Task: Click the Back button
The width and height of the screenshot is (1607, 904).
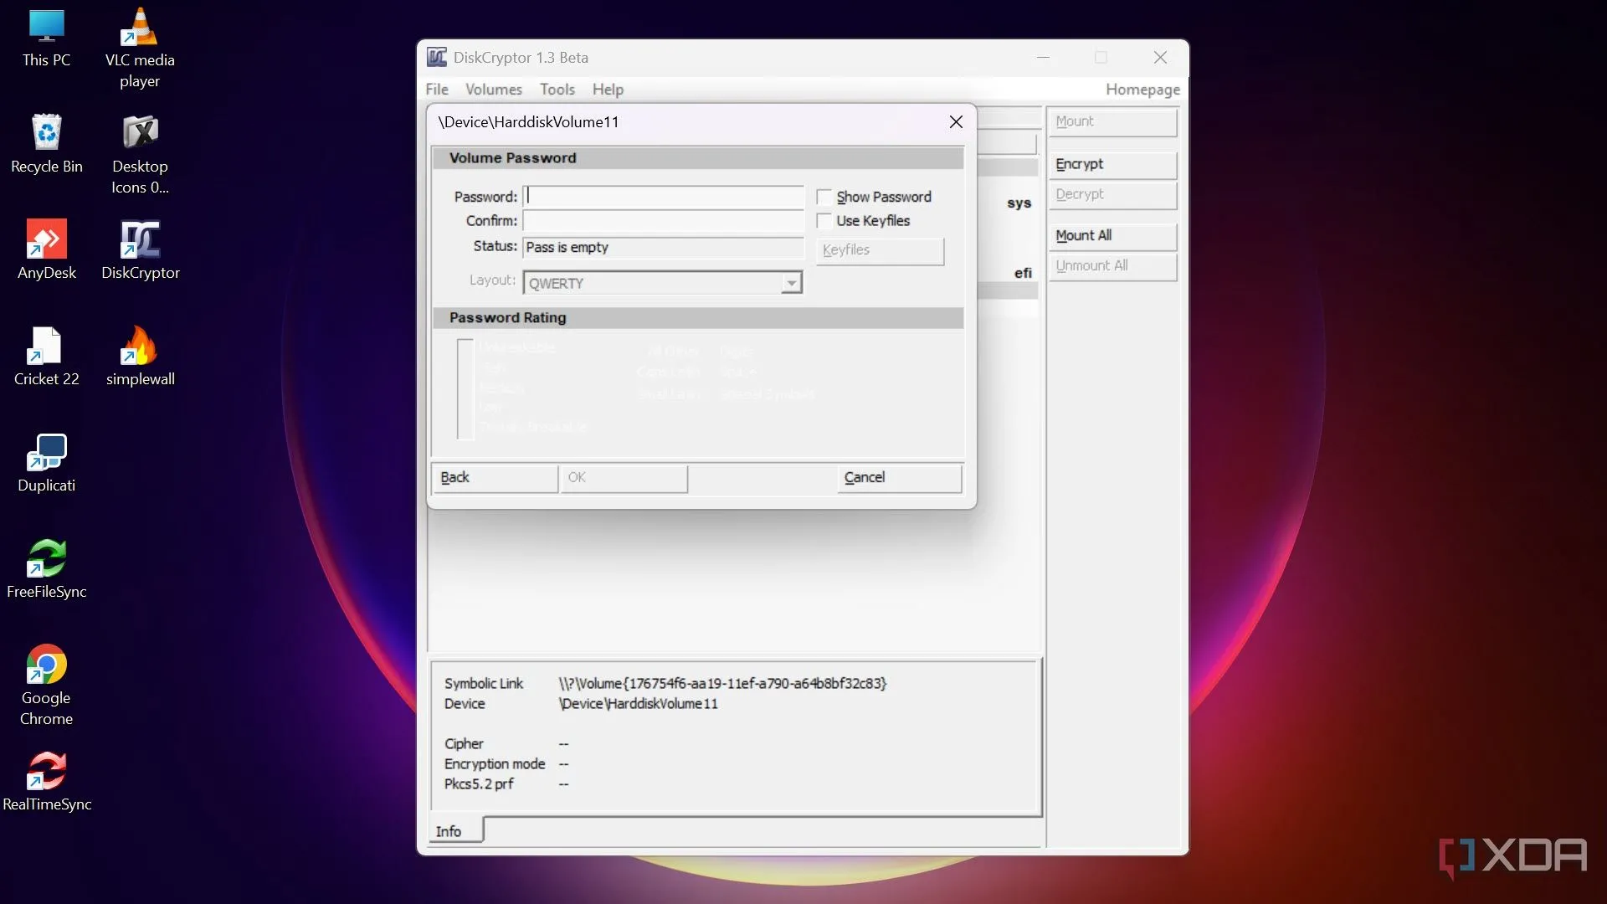Action: tap(494, 477)
